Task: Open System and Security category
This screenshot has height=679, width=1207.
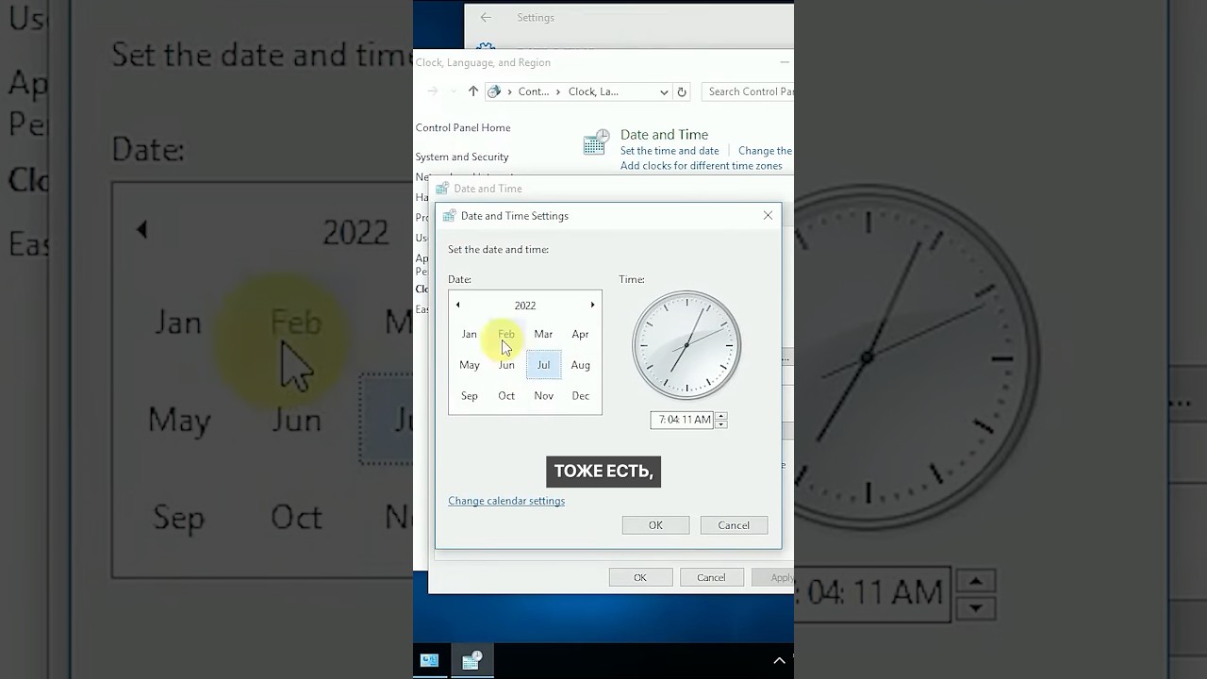Action: tap(462, 157)
